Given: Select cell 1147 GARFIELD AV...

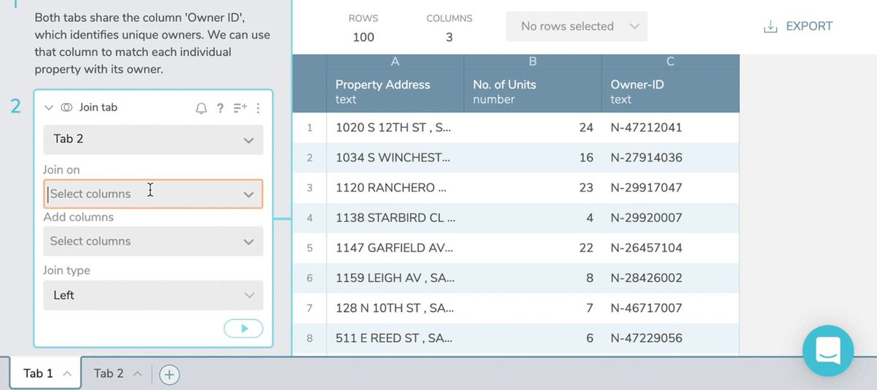Looking at the screenshot, I should click(395, 248).
